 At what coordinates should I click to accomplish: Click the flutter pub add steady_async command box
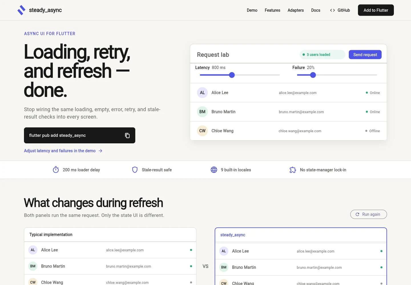coord(80,135)
